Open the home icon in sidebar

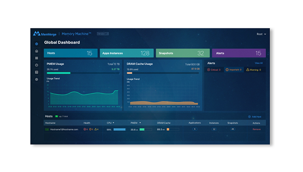click(36, 51)
